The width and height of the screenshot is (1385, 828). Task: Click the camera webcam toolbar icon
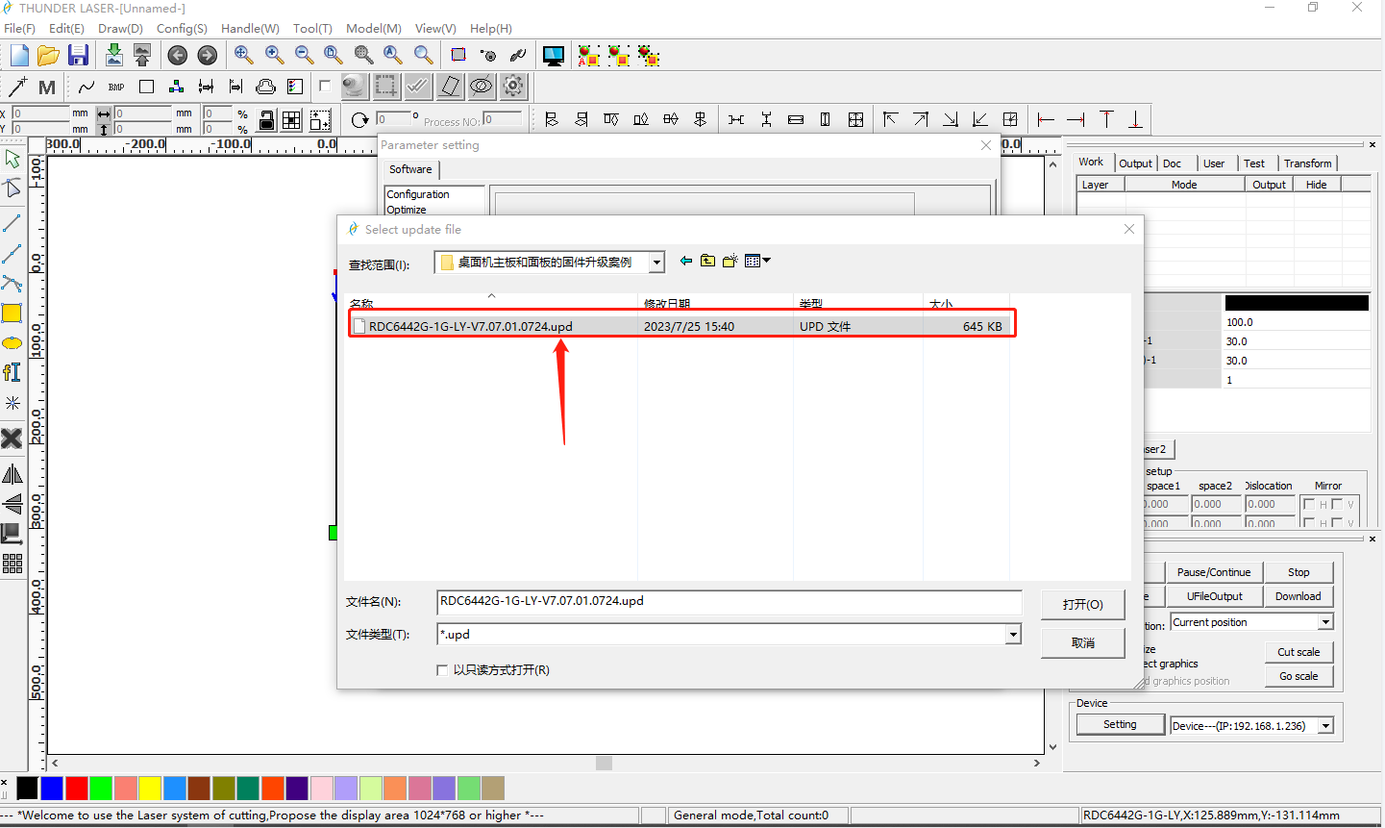(x=354, y=87)
